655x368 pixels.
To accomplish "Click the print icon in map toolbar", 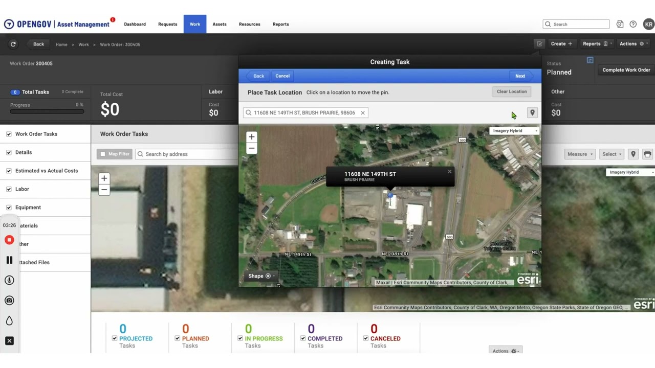I will click(x=647, y=154).
